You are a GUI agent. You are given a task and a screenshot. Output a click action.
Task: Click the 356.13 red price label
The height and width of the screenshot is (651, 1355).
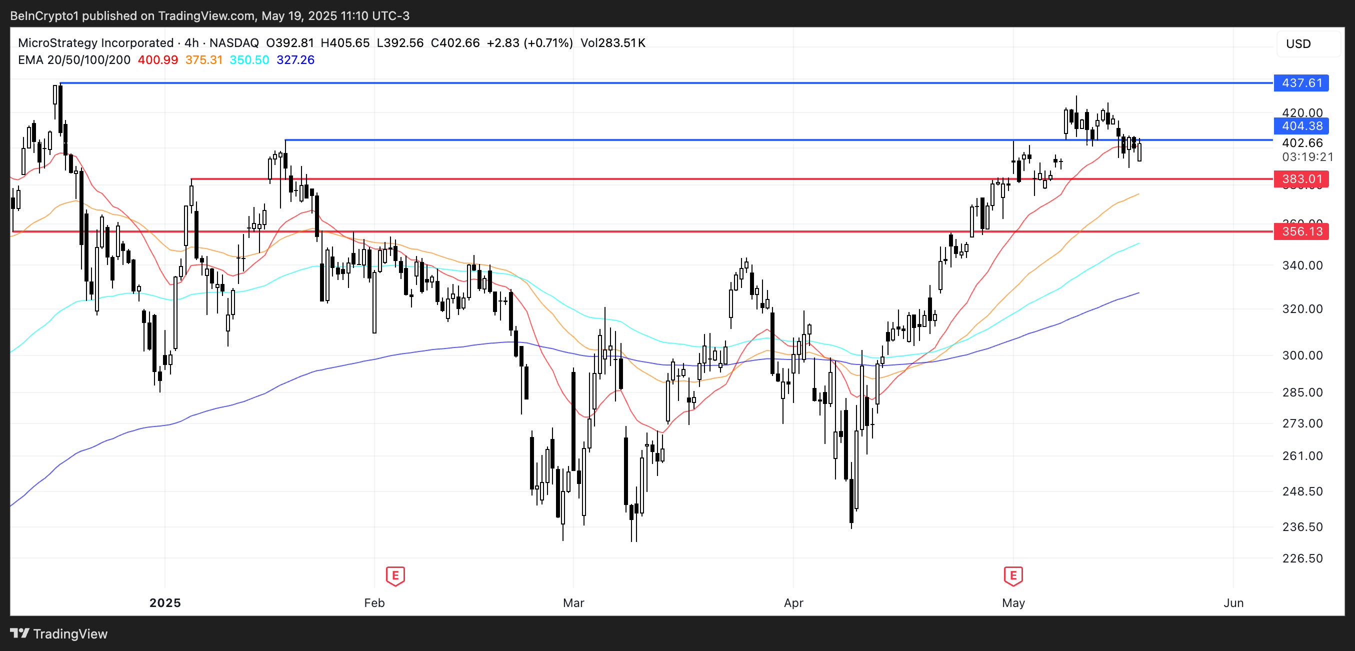click(x=1301, y=231)
